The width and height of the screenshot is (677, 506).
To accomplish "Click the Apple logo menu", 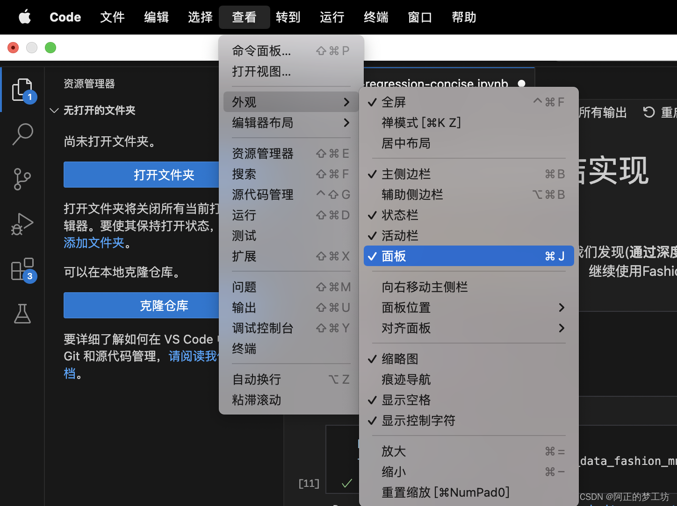I will tap(24, 17).
